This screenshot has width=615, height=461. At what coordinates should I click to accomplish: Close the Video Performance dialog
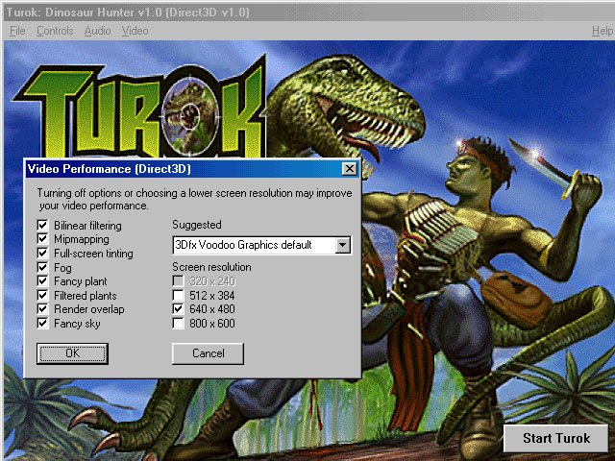point(349,169)
